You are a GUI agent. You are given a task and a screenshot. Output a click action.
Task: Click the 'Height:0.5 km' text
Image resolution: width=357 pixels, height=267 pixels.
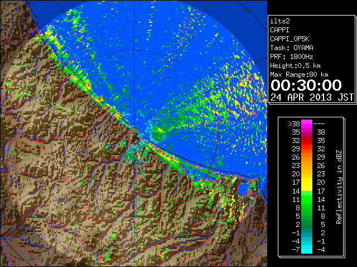pyautogui.click(x=295, y=66)
